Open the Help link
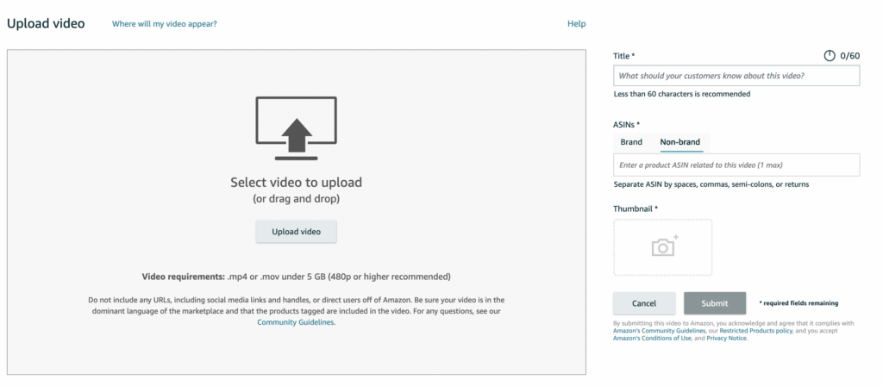883x386 pixels. pos(577,23)
